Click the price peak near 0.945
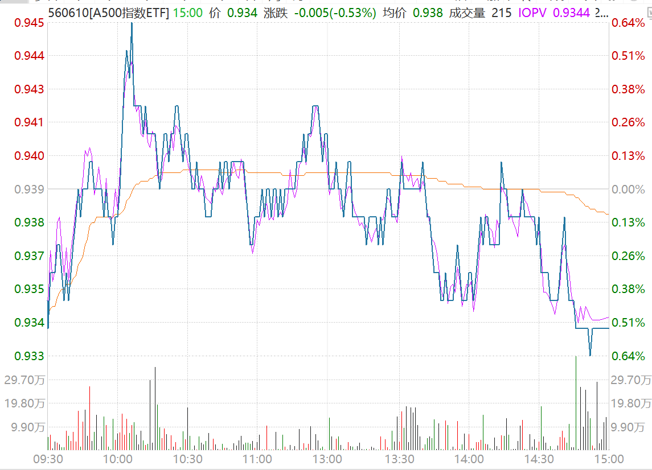Screen dimensions: 652x470 click(132, 24)
